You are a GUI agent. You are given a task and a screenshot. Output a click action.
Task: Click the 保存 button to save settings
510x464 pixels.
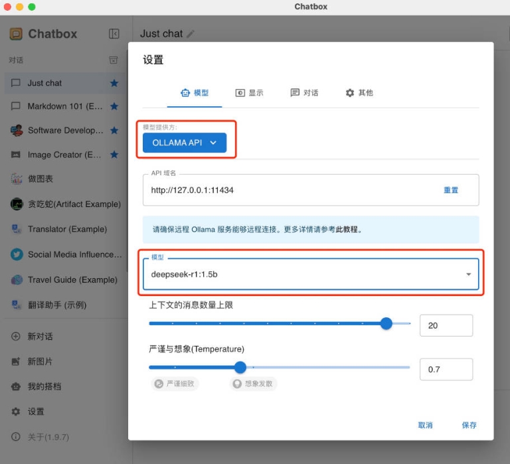pyautogui.click(x=469, y=425)
